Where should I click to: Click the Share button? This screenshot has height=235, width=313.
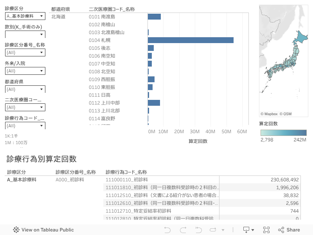pos(289,230)
